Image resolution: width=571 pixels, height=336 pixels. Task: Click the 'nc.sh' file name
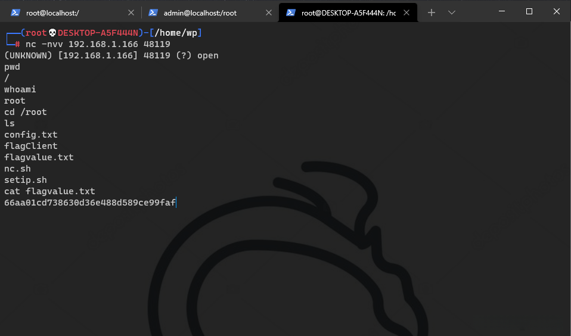17,169
